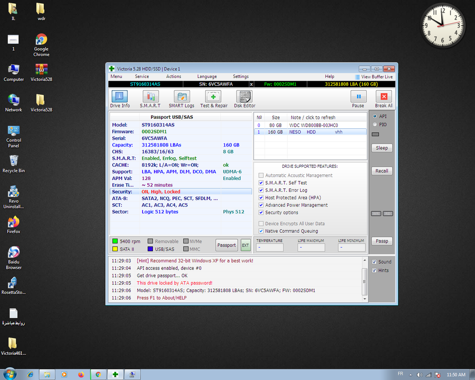This screenshot has width=475, height=380.
Task: Click the Recall button
Action: tap(382, 171)
